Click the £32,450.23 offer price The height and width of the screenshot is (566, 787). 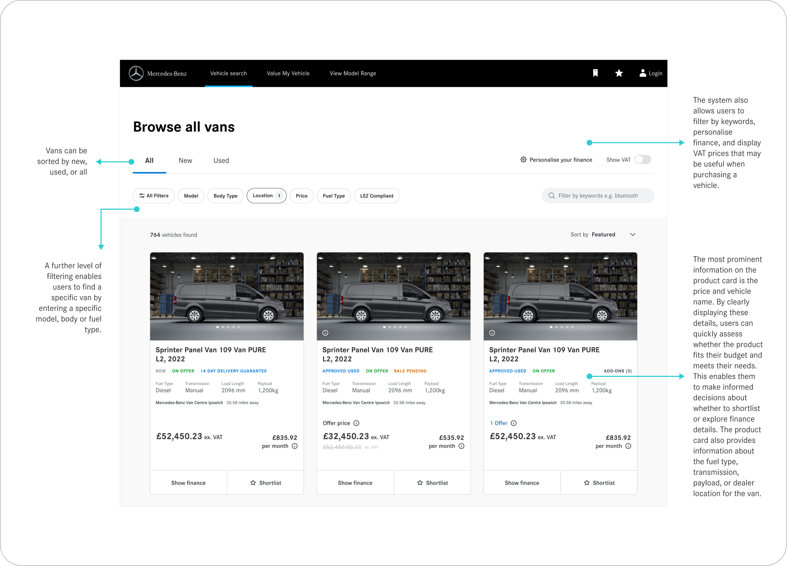point(346,436)
